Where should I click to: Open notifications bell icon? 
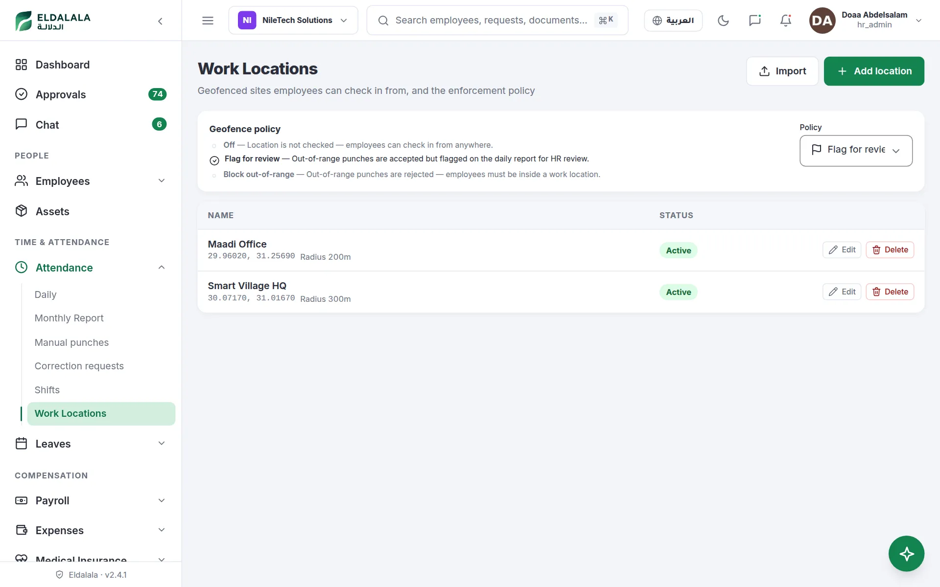(x=786, y=20)
